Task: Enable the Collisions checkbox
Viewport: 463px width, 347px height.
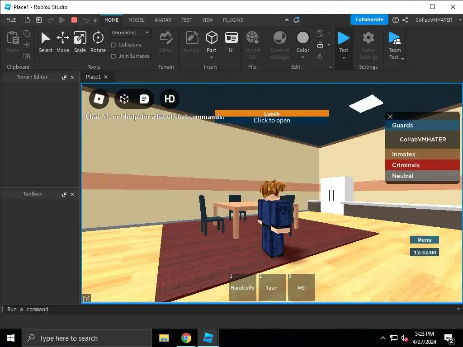Action: click(113, 45)
